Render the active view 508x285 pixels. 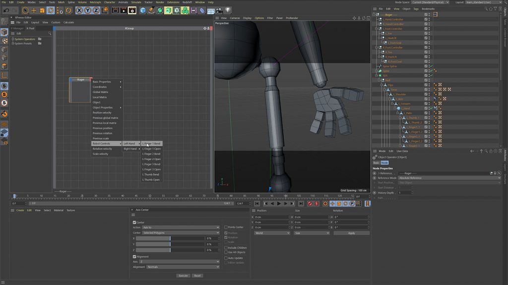click(115, 10)
